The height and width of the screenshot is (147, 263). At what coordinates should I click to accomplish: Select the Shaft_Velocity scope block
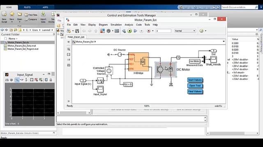click(213, 60)
